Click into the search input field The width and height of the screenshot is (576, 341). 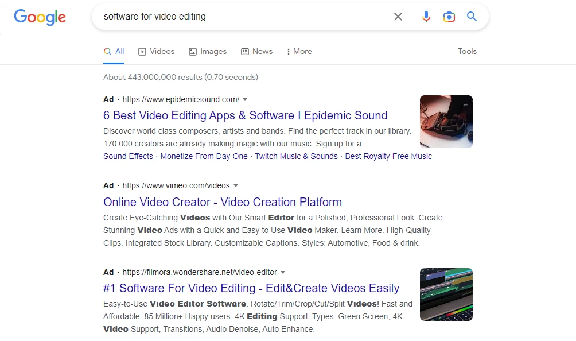pyautogui.click(x=243, y=17)
